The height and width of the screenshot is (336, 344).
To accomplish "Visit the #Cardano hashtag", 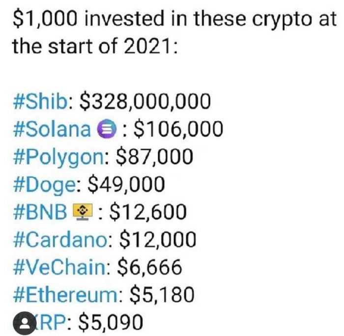I will [x=60, y=240].
